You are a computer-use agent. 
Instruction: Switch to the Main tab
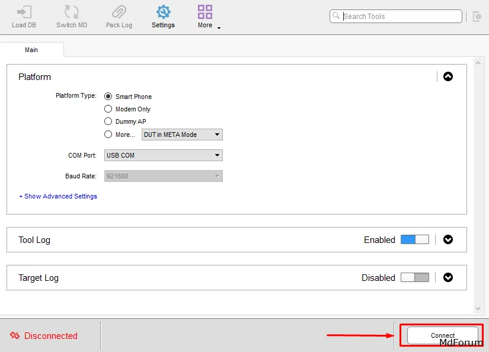point(31,50)
